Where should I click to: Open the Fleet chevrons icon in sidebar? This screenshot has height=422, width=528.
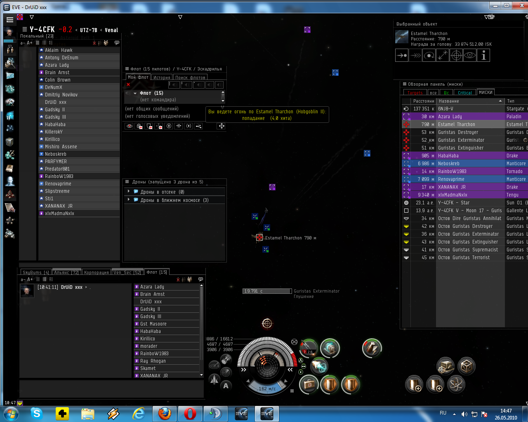tap(10, 195)
